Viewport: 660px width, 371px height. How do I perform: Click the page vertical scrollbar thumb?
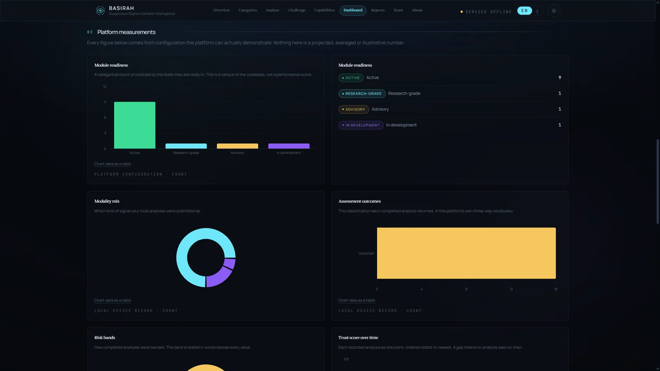658,181
